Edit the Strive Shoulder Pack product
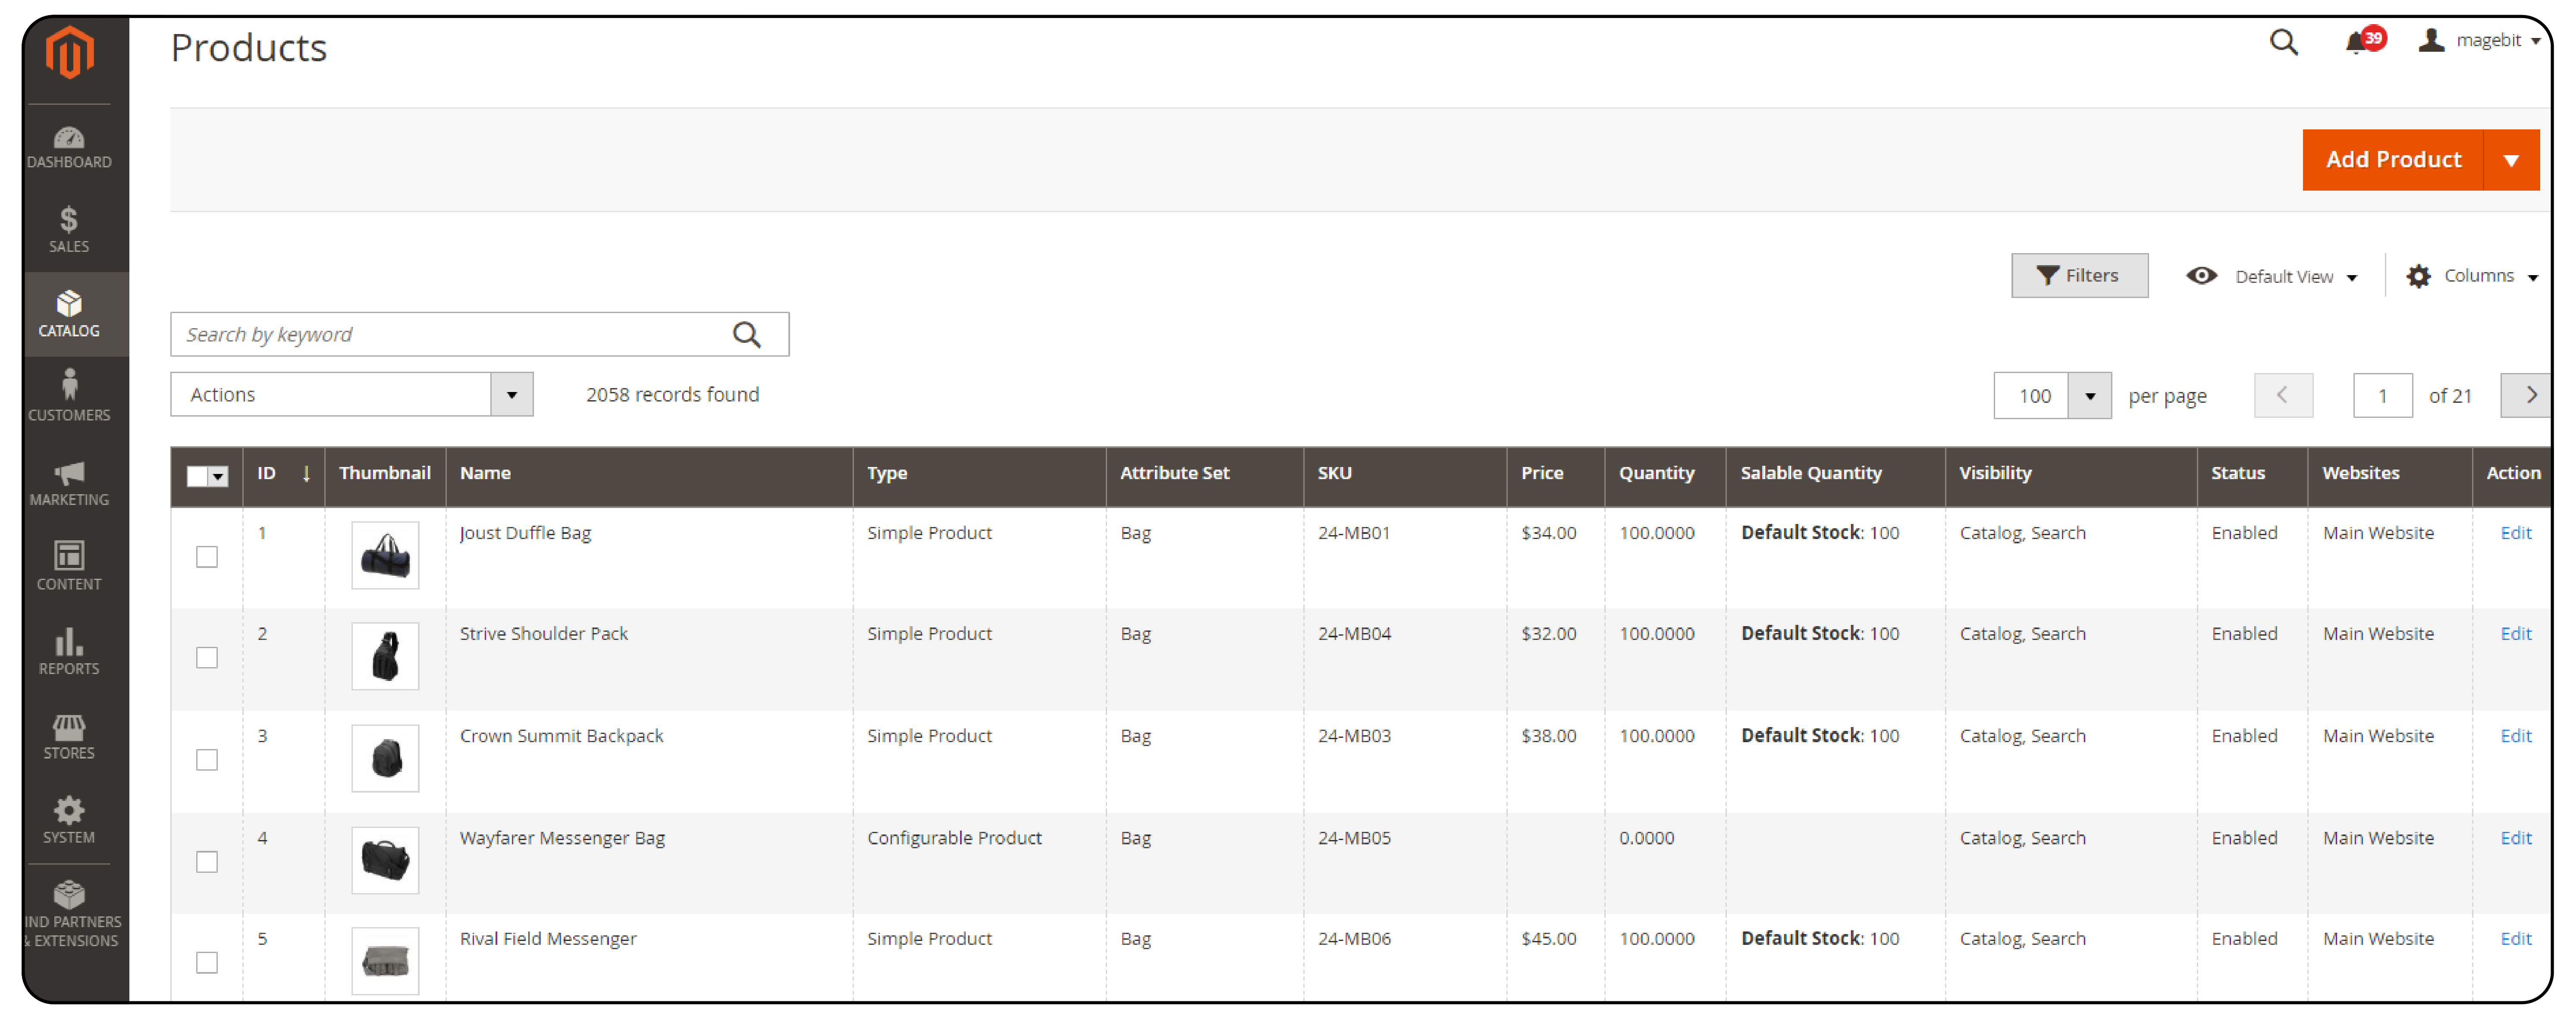Viewport: 2576px width, 1016px height. 2515,634
